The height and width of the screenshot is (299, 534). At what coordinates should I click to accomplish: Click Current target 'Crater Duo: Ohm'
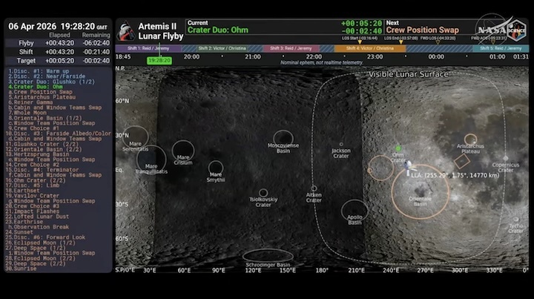coord(218,30)
